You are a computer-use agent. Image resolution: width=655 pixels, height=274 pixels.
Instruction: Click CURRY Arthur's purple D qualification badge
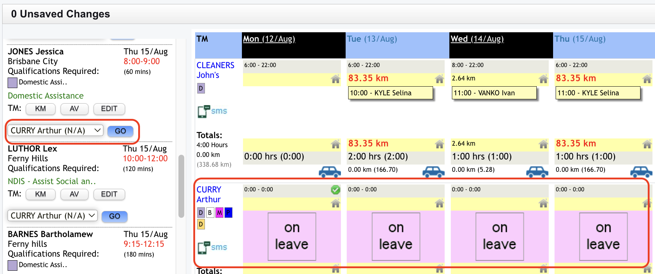click(201, 213)
